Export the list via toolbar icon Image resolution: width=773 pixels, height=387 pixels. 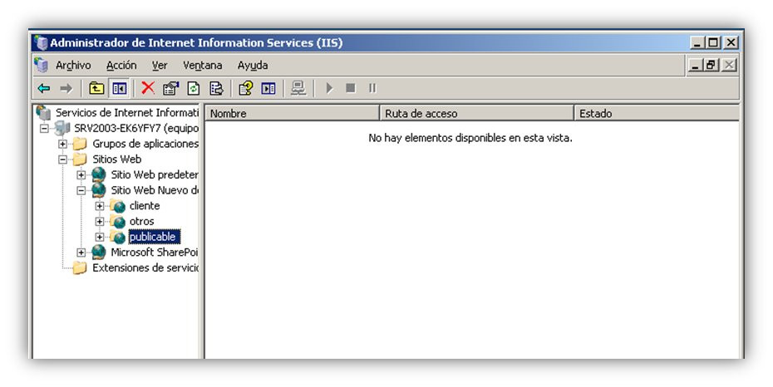216,89
